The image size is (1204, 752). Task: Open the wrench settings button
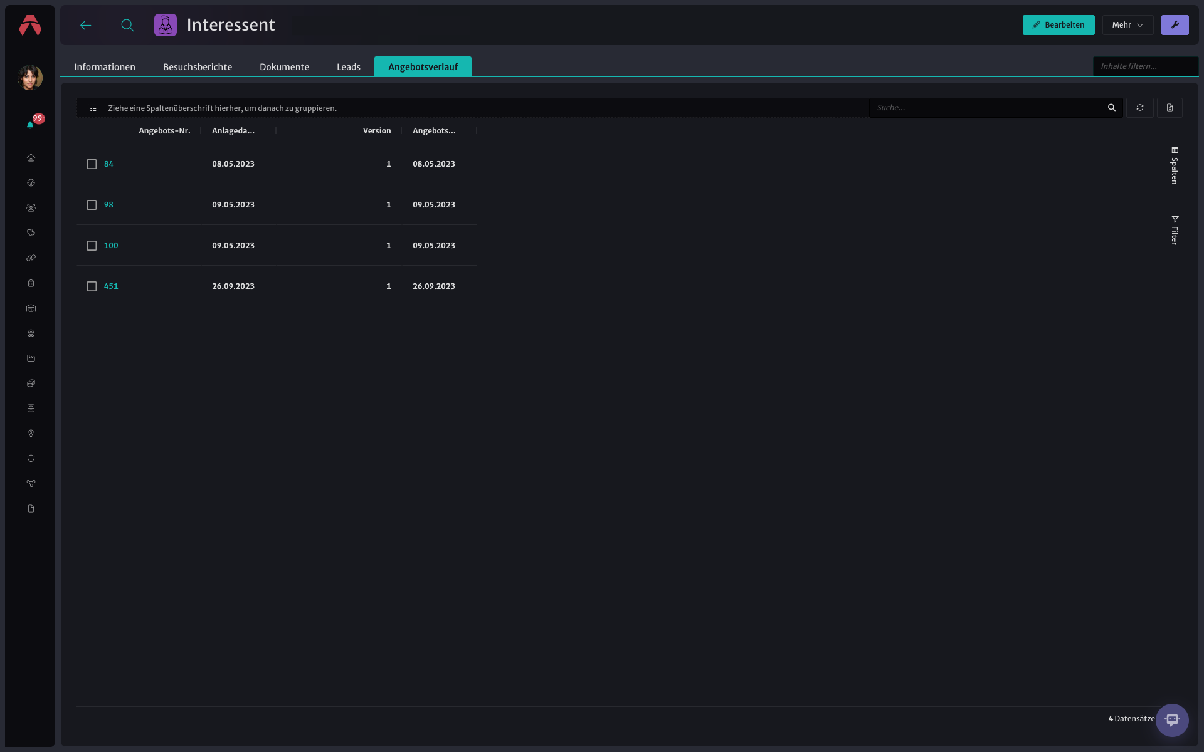[x=1175, y=25]
